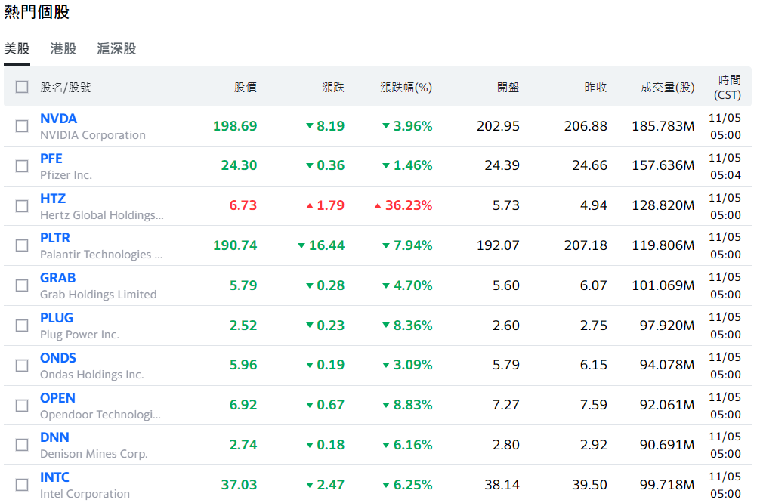Switch to the 港股 tab
This screenshot has width=757, height=503.
(x=63, y=48)
